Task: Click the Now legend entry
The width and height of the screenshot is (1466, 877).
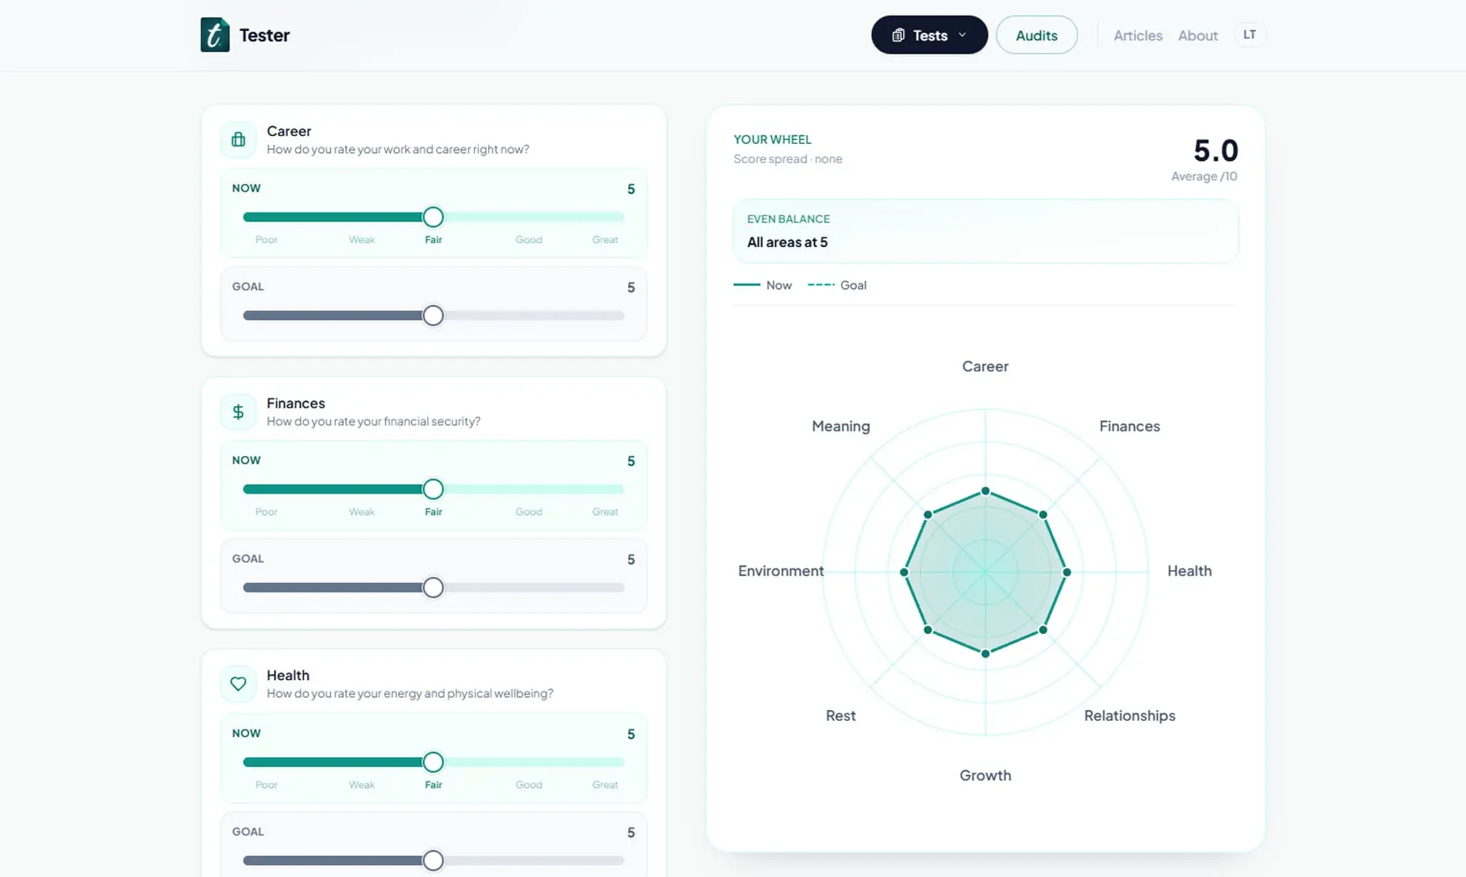Action: tap(763, 285)
